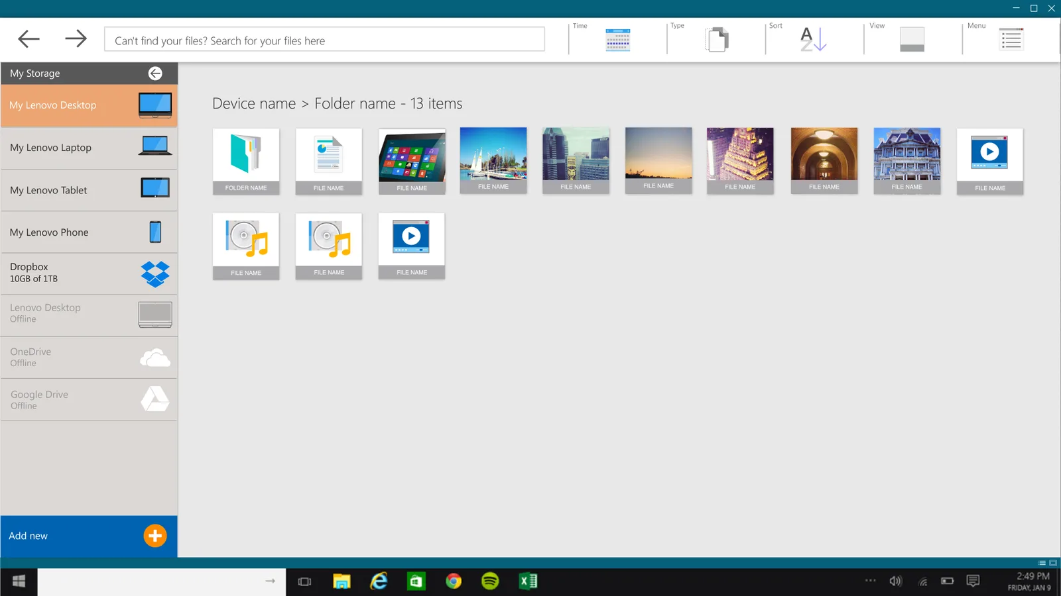1061x596 pixels.
Task: Select My Lenovo Tablet device
Action: pyautogui.click(x=89, y=190)
